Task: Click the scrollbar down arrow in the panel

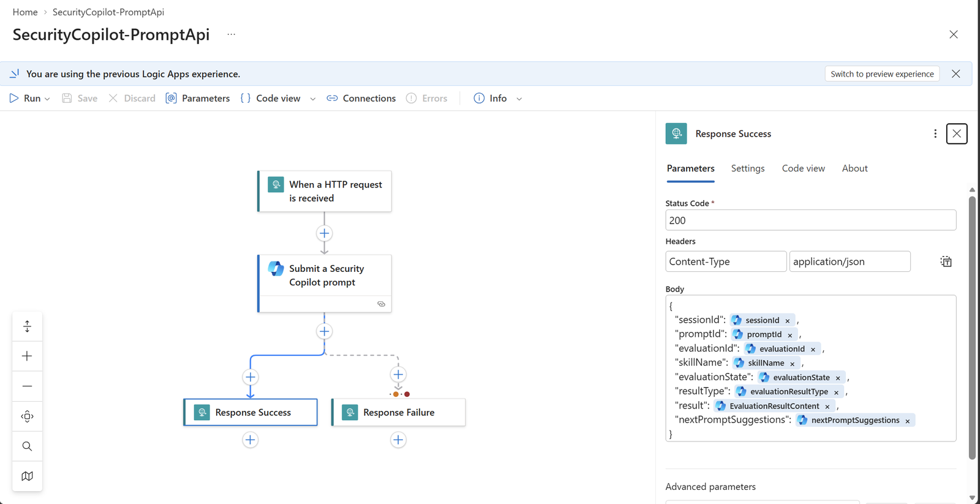Action: tap(972, 498)
